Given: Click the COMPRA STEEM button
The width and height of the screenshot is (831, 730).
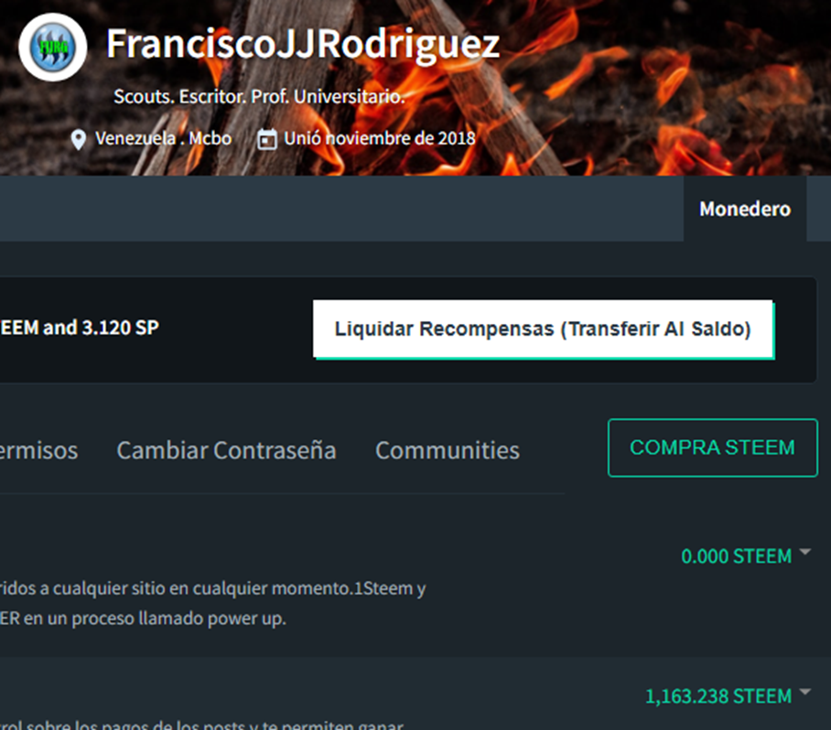Looking at the screenshot, I should pyautogui.click(x=712, y=447).
